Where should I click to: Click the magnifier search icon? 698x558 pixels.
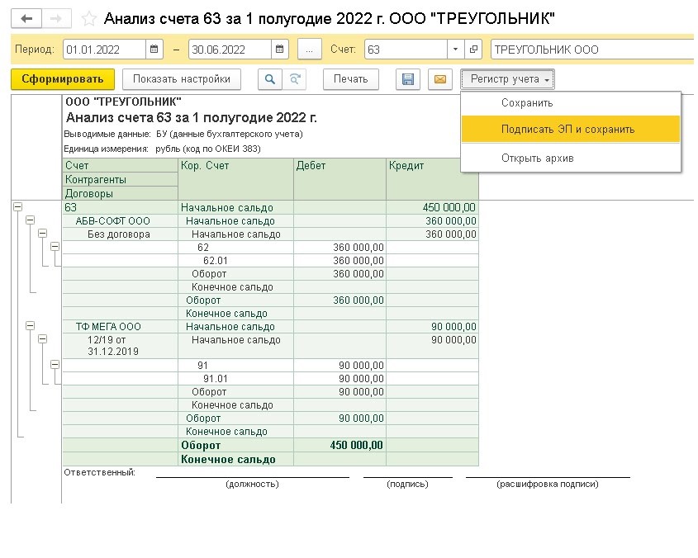(269, 79)
